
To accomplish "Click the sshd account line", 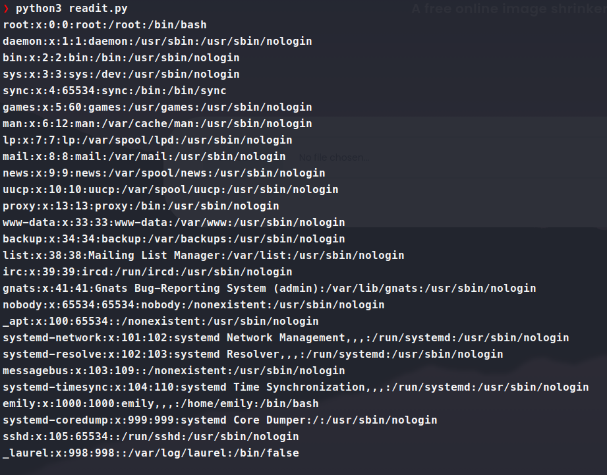I will tap(150, 437).
